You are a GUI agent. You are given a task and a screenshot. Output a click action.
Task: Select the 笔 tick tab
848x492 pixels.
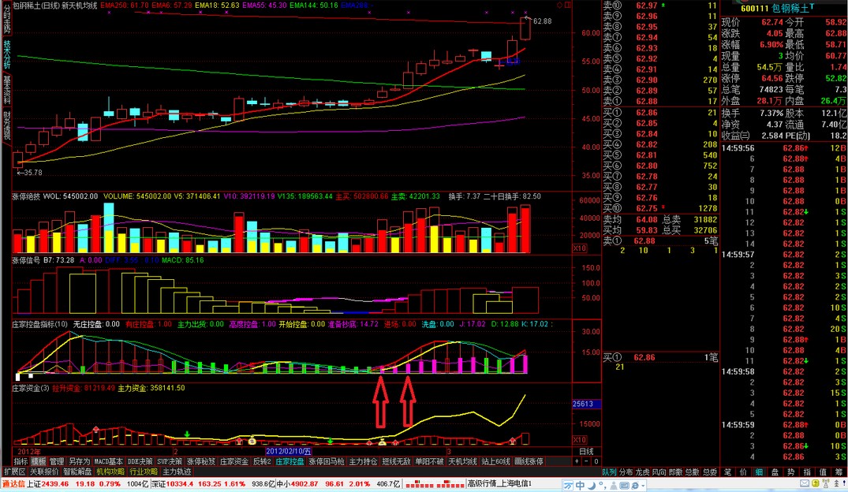pos(727,472)
